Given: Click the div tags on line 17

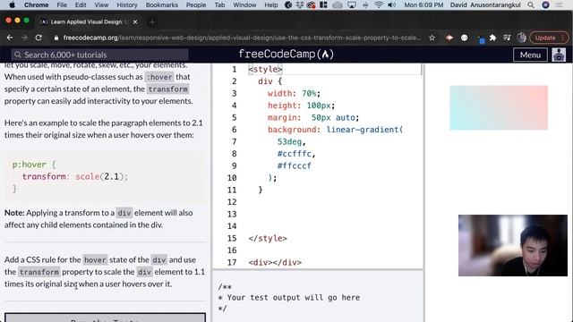Looking at the screenshot, I should pos(275,262).
